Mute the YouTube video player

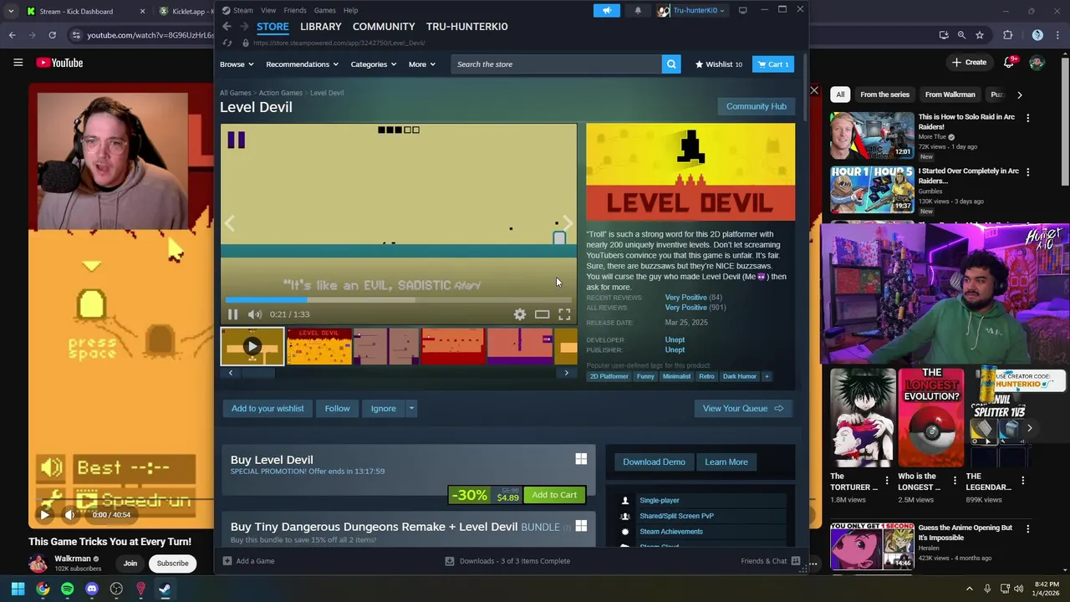pyautogui.click(x=70, y=515)
